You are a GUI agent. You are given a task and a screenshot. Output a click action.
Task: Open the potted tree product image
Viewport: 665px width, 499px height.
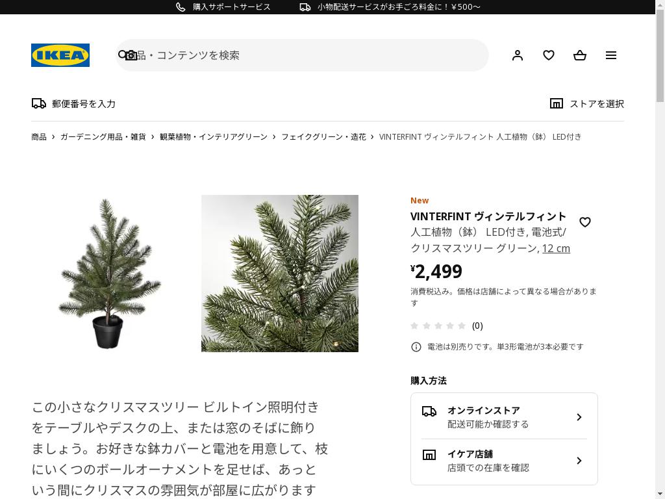tap(109, 274)
